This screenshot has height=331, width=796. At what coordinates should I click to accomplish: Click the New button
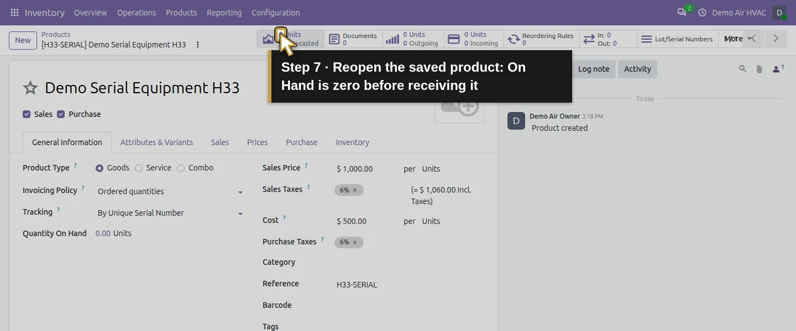tap(23, 40)
